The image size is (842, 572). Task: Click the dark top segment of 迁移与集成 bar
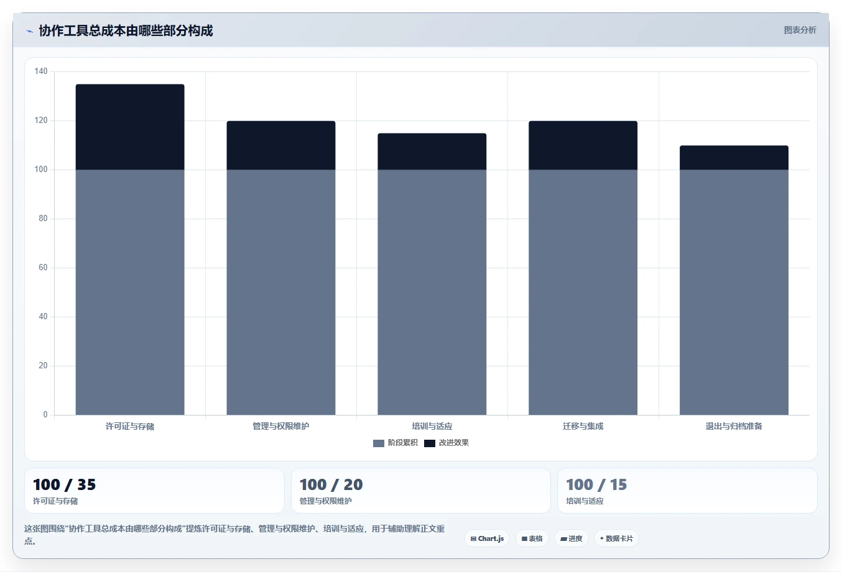[583, 145]
